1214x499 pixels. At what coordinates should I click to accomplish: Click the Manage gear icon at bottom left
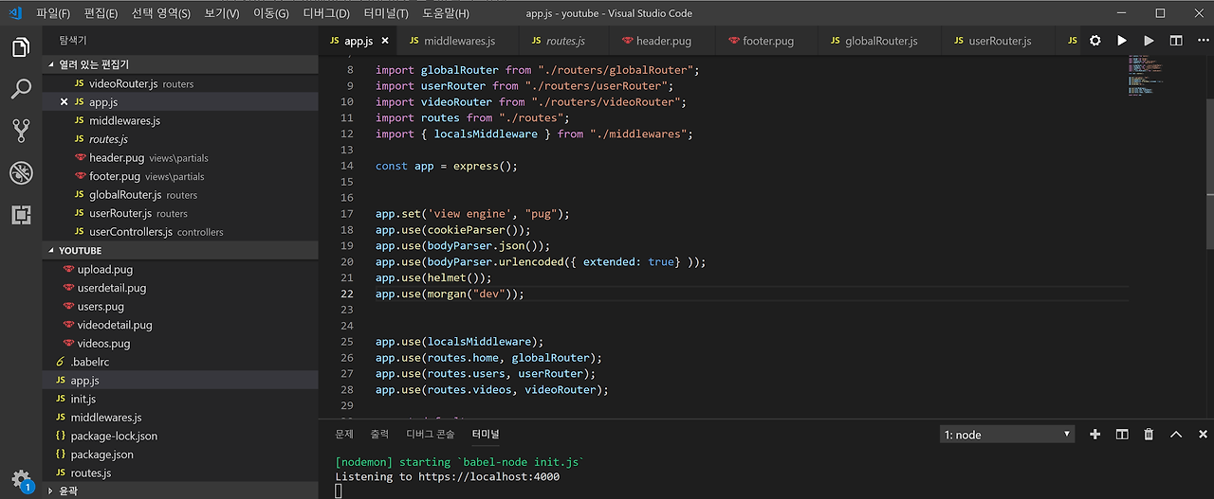click(21, 479)
